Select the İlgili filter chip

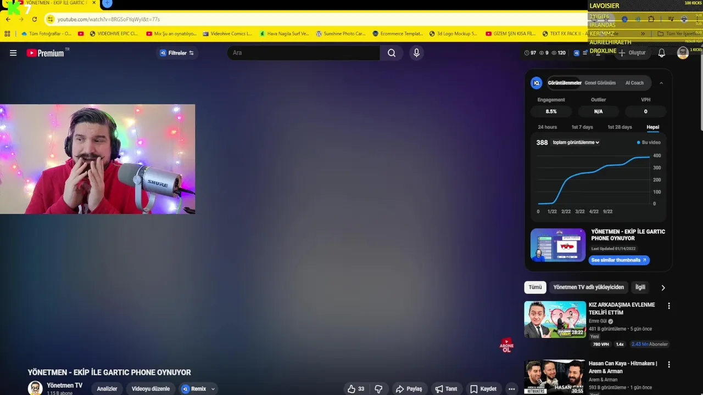(640, 287)
